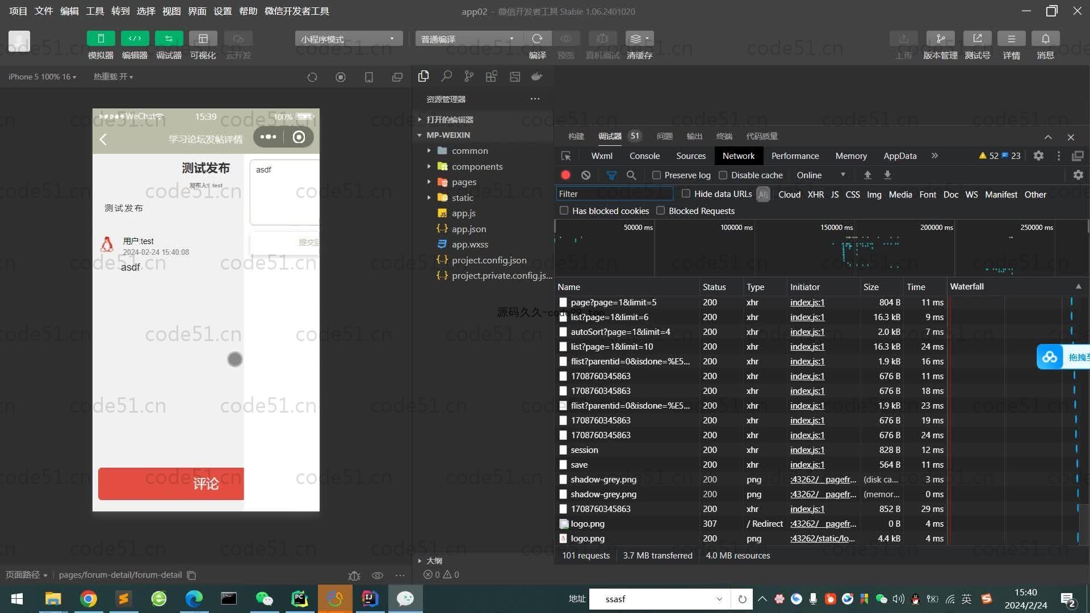Open the mini program mode dropdown
Screen dimensions: 1090x613
pyautogui.click(x=348, y=39)
